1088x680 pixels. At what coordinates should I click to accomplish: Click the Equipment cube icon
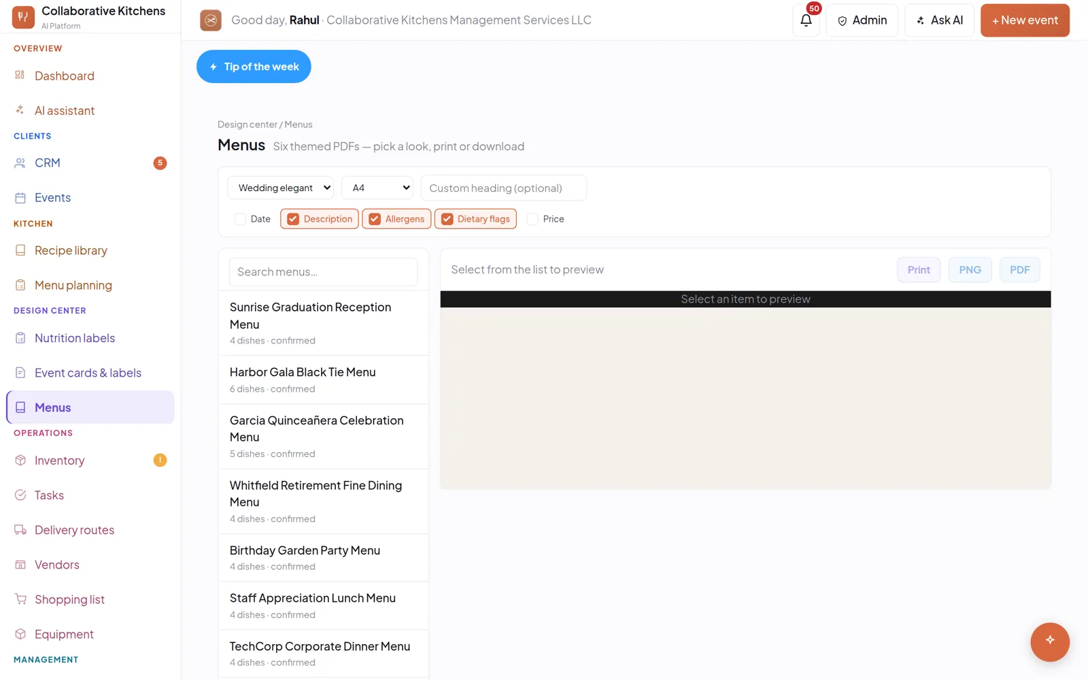pos(20,634)
